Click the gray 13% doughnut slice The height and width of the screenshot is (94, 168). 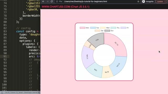point(97,40)
